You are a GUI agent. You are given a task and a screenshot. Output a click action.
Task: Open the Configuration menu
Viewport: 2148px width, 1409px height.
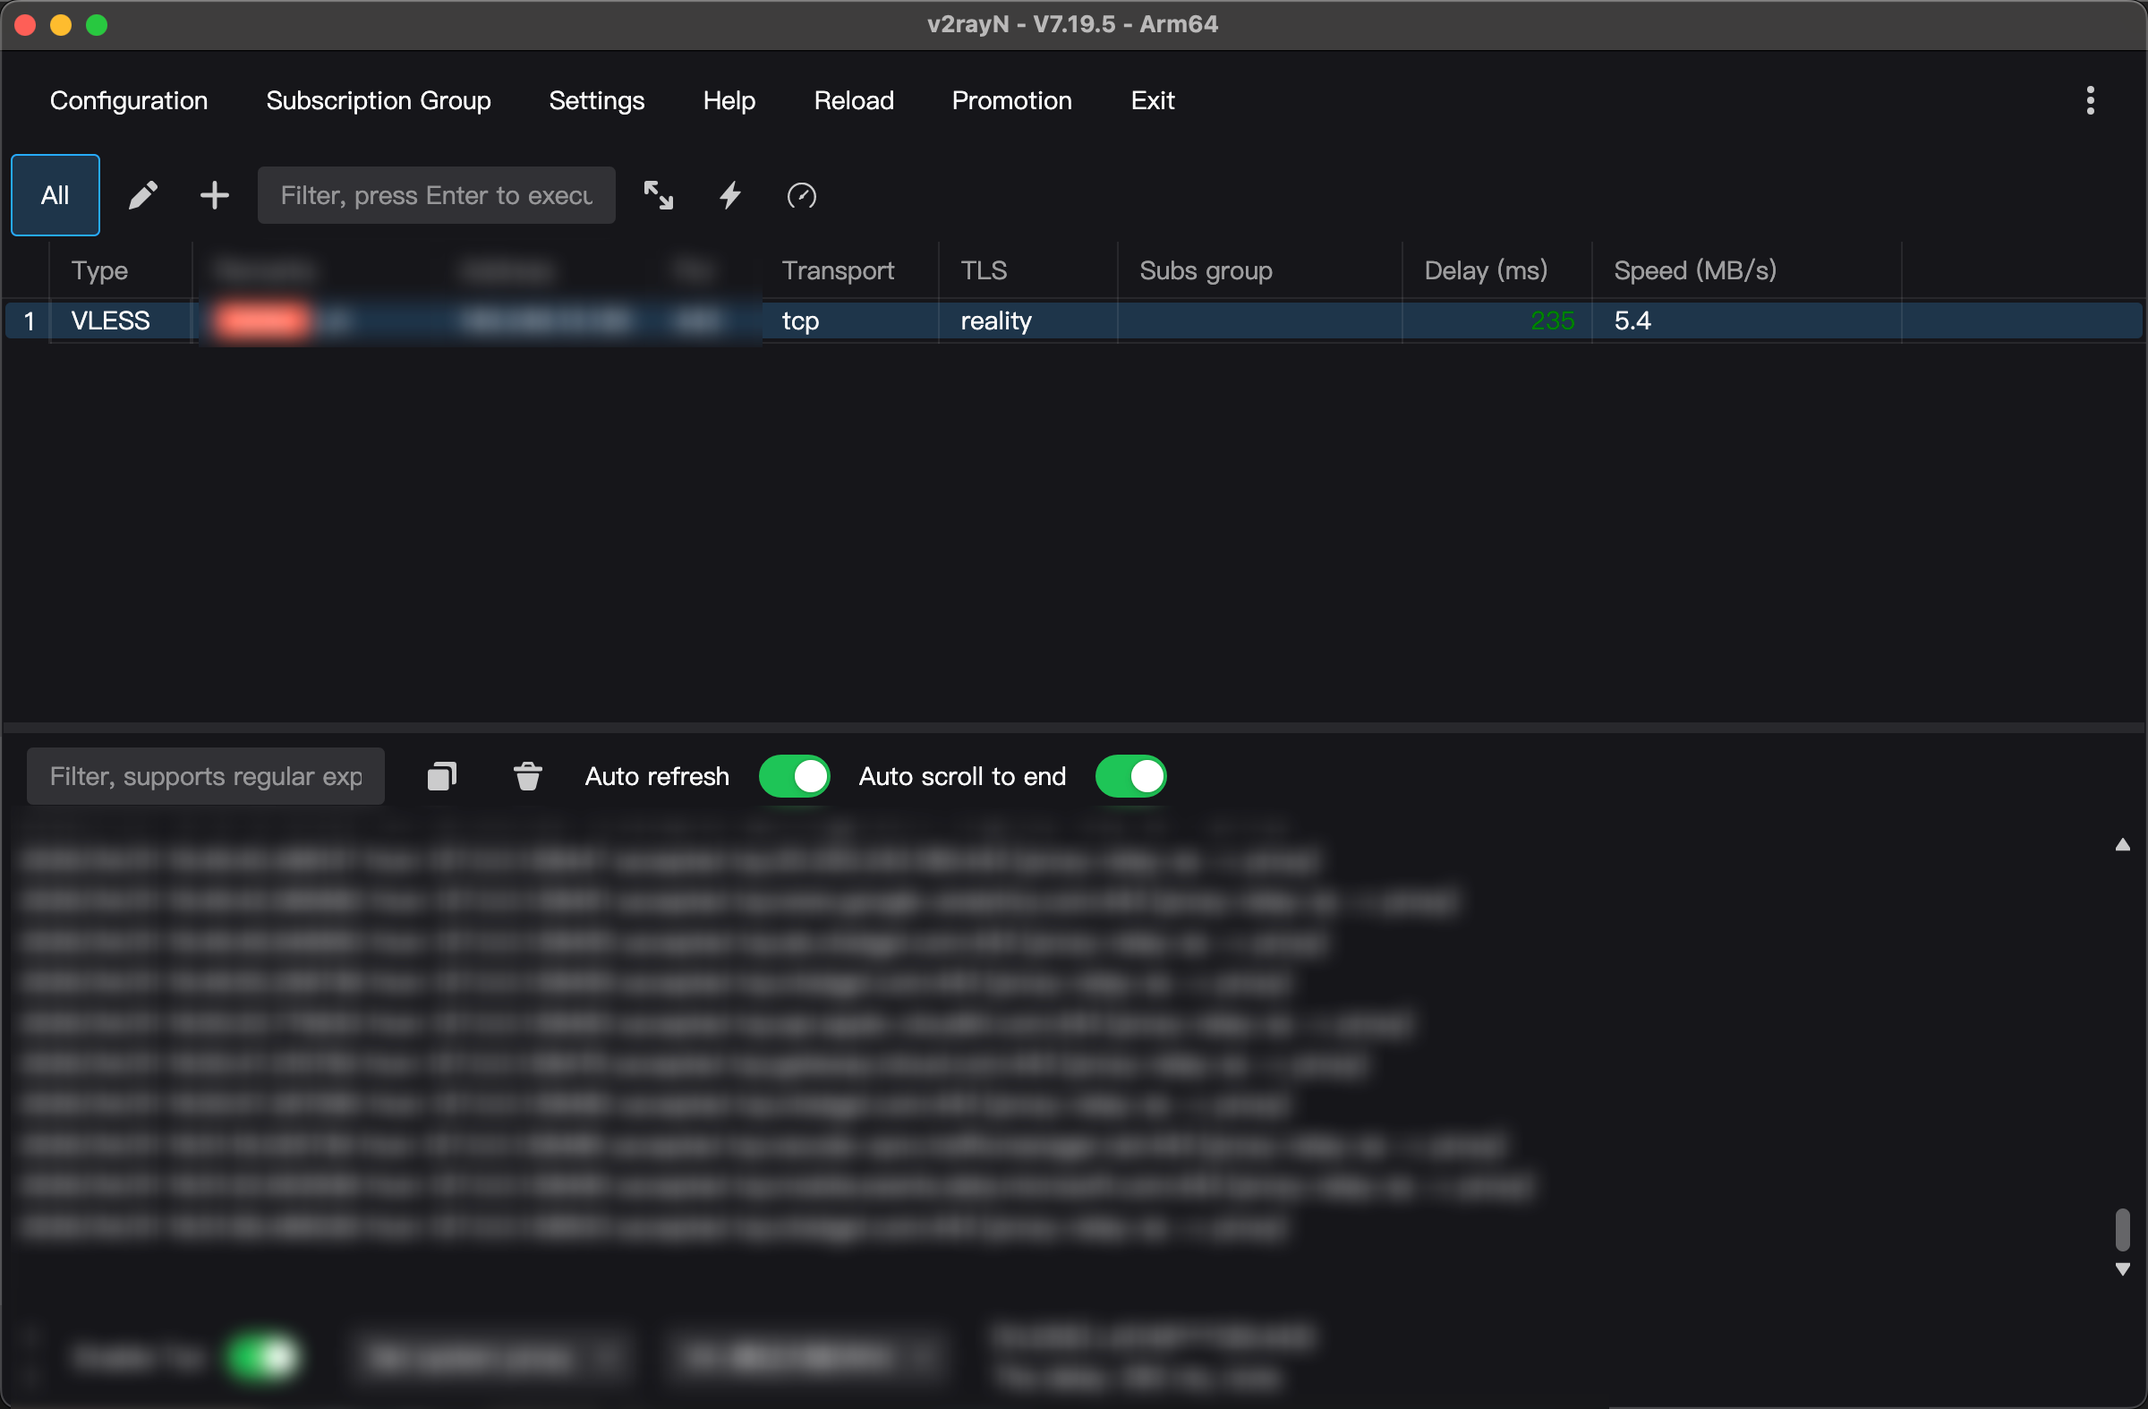click(x=128, y=100)
